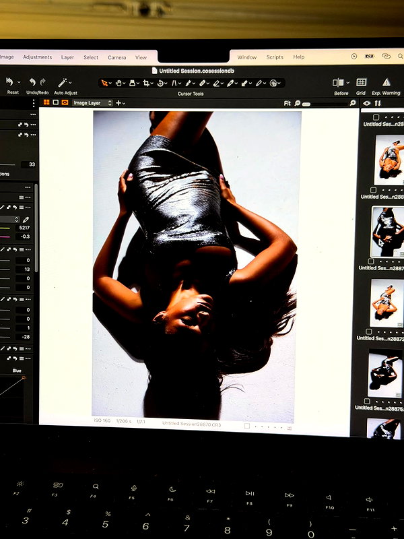Click the Exp. Warning triangle icon

(386, 82)
